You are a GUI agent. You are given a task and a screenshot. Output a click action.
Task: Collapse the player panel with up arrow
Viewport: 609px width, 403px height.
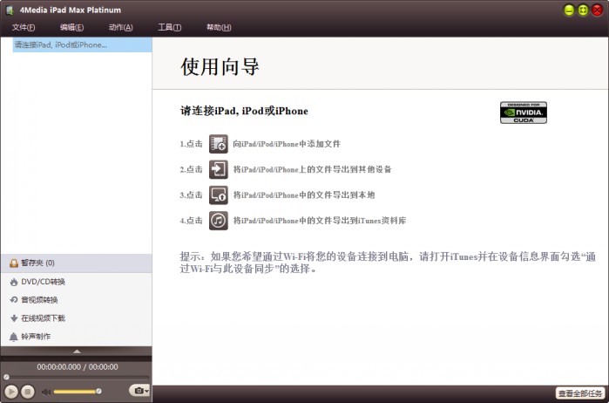tap(77, 352)
